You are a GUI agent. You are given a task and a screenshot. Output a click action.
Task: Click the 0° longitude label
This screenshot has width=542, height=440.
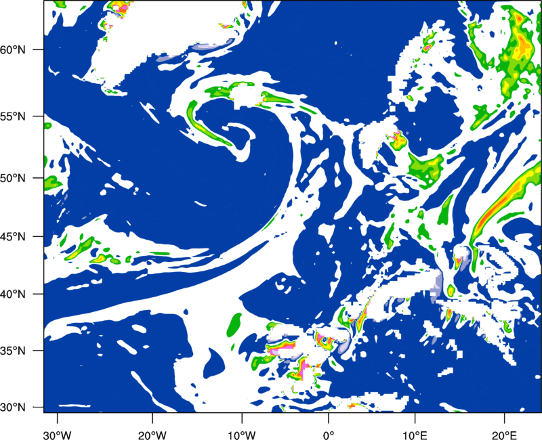click(329, 435)
